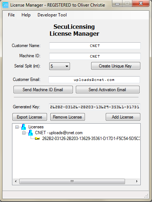Click the Generated Key field

(94, 107)
